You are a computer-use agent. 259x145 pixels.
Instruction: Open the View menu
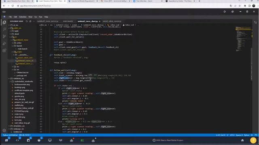point(30,17)
